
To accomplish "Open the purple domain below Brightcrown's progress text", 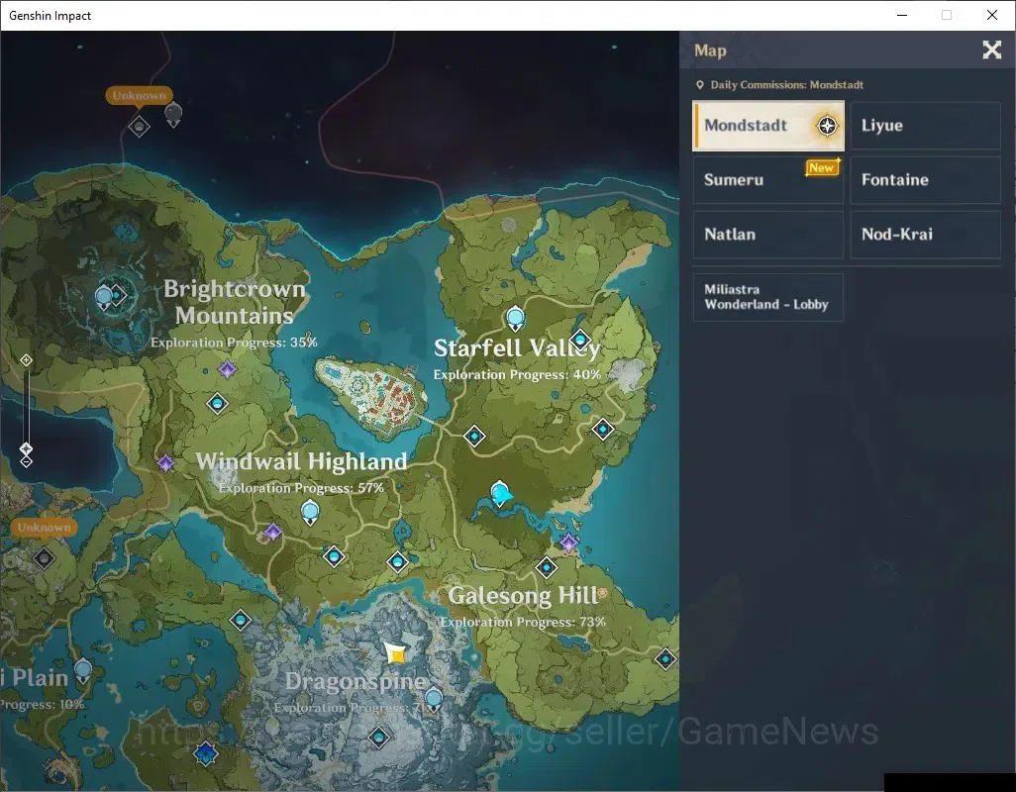I will (227, 370).
